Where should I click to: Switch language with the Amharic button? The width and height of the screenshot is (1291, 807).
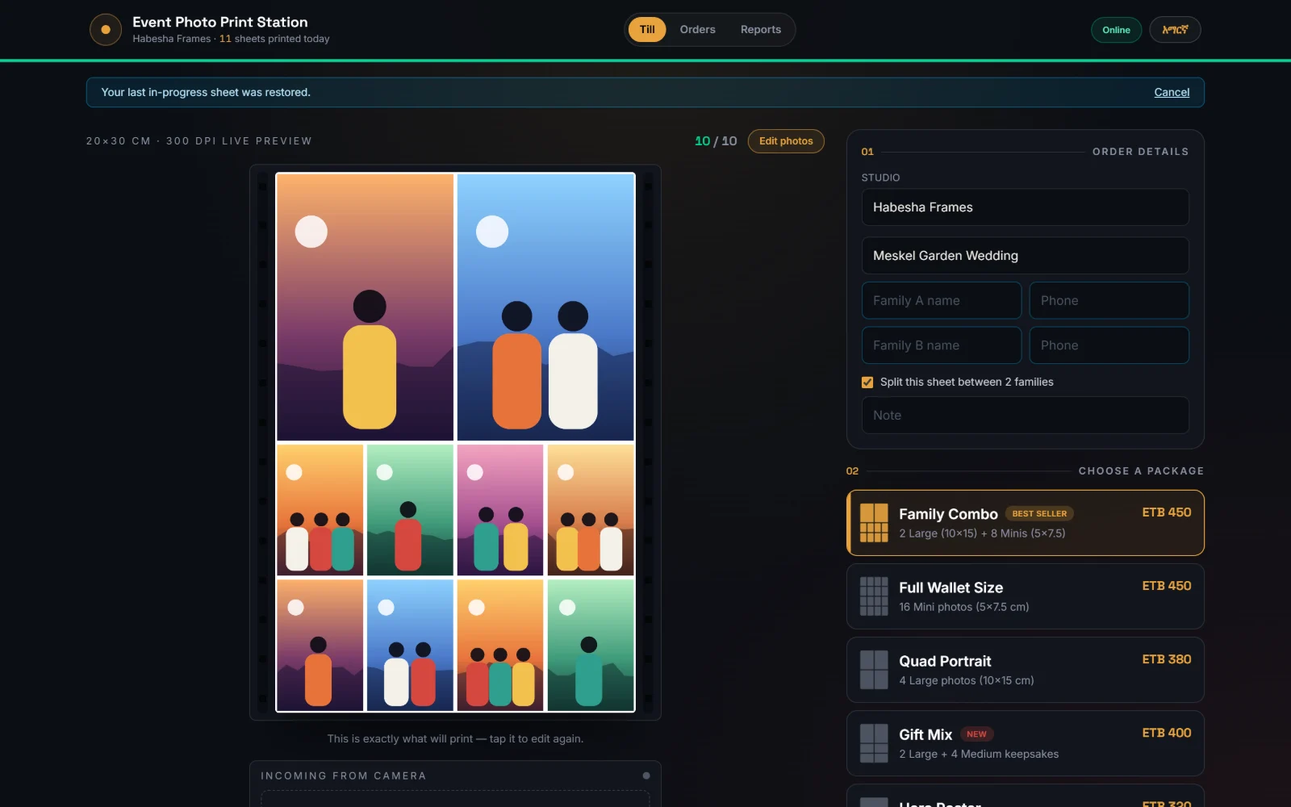pos(1175,30)
